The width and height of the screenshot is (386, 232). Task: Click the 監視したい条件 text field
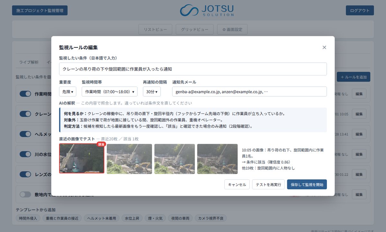(193, 69)
